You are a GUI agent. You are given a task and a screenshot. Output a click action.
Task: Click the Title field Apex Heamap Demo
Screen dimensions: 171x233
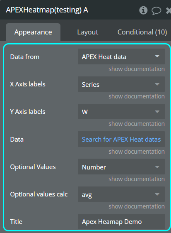pyautogui.click(x=121, y=221)
